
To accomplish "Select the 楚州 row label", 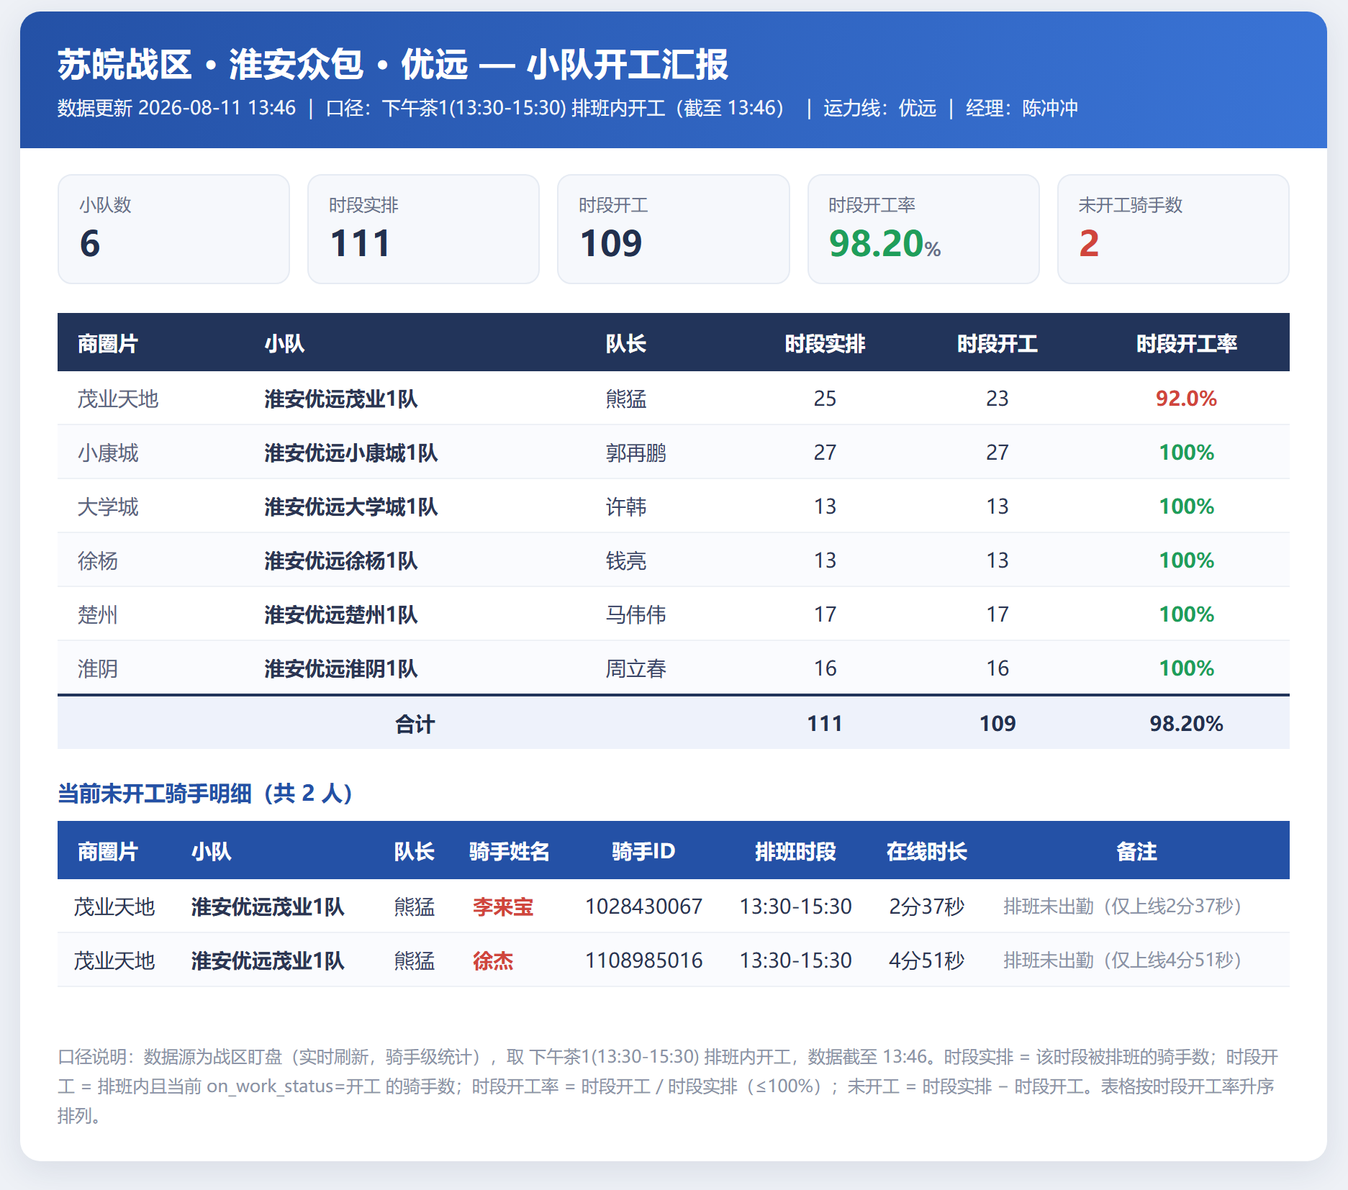I will point(98,614).
